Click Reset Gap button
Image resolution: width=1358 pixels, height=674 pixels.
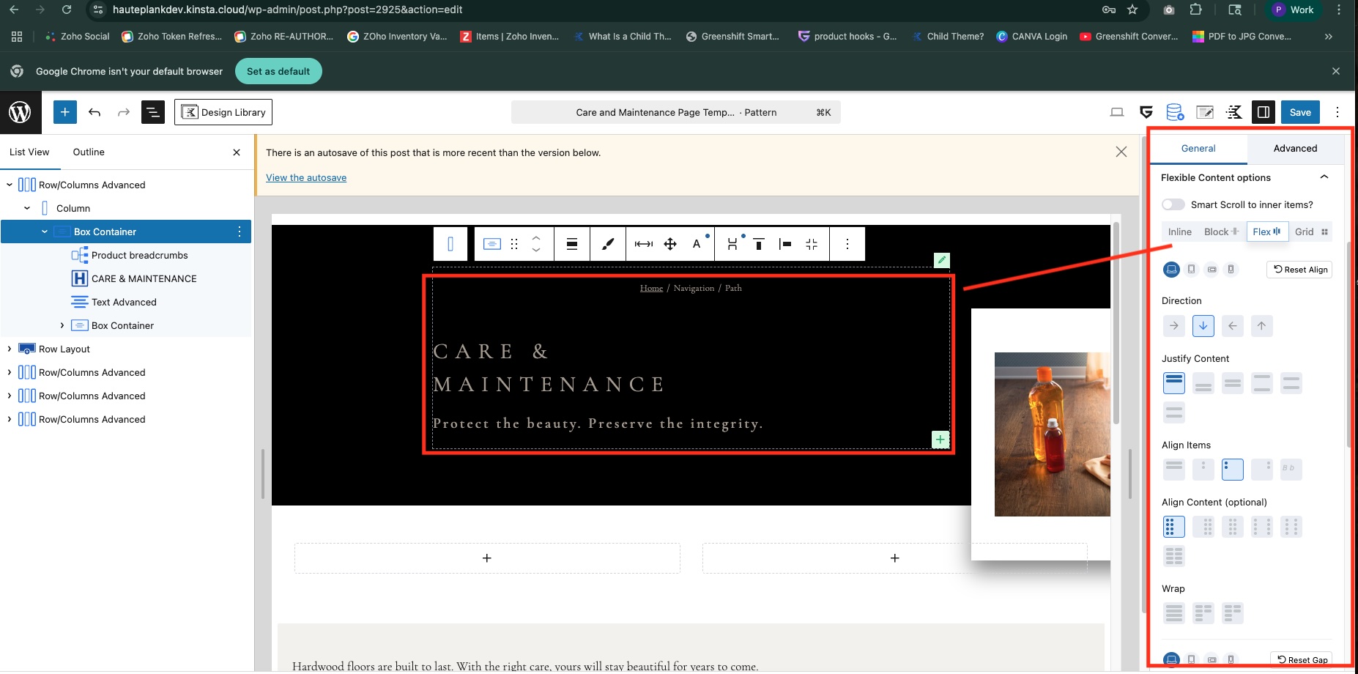1302,659
